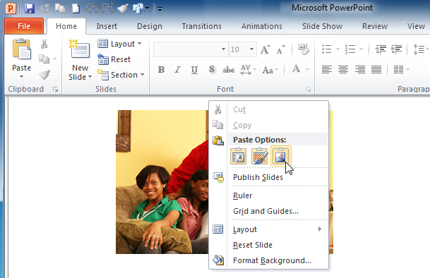The height and width of the screenshot is (278, 430).
Task: Toggle Italic formatting
Action: click(x=178, y=70)
